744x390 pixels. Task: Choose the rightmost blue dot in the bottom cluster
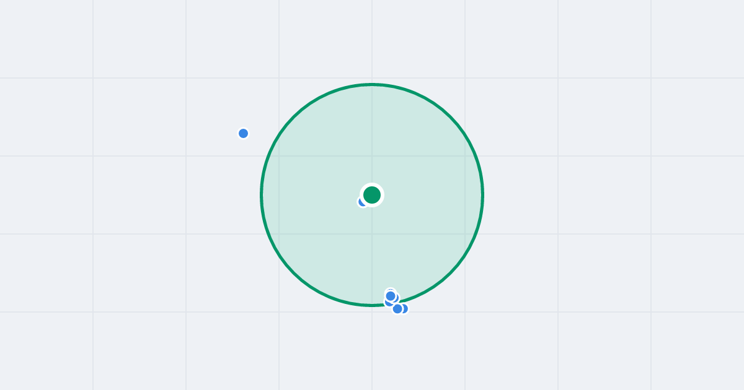point(403,308)
